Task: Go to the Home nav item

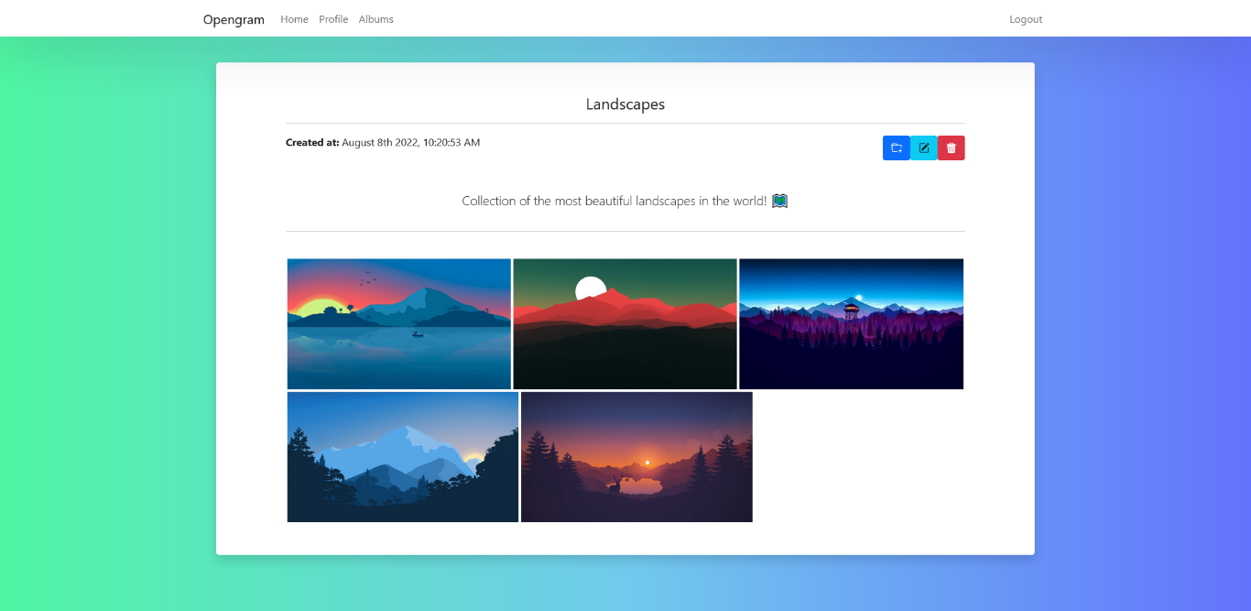Action: click(x=294, y=19)
